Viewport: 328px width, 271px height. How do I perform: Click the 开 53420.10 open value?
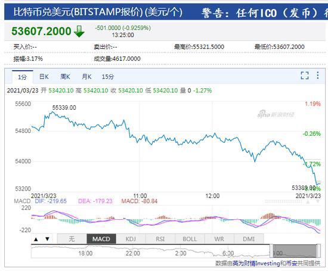click(x=57, y=91)
